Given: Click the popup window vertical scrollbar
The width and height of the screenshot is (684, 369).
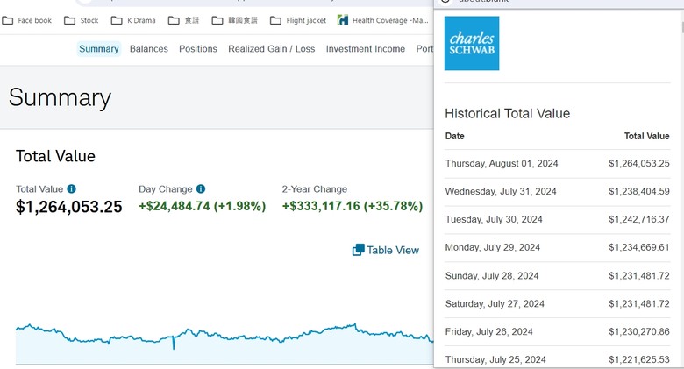Looking at the screenshot, I should click(682, 27).
